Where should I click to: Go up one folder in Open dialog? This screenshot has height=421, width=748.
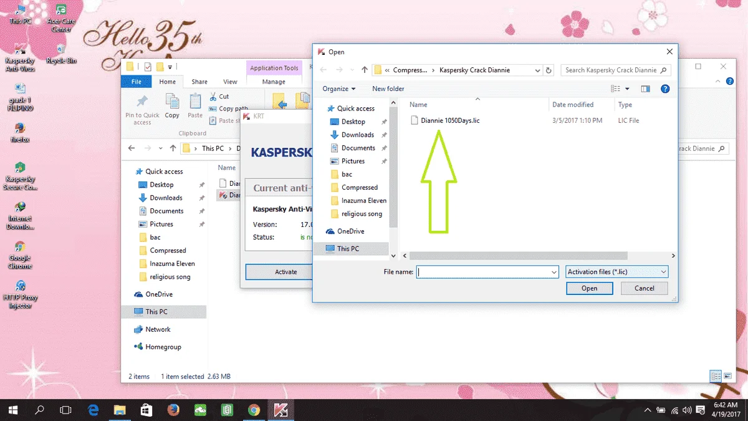[x=365, y=70]
